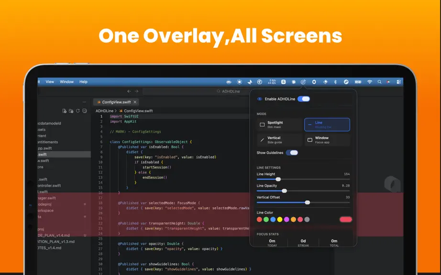Click the Collapse Folders icon in explorer
The height and width of the screenshot is (275, 441).
(x=84, y=111)
